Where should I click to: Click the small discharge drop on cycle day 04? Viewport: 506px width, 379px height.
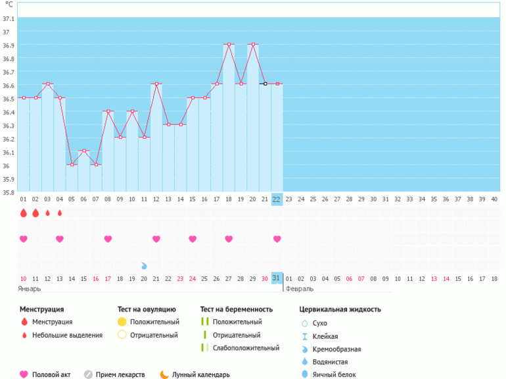pyautogui.click(x=60, y=213)
